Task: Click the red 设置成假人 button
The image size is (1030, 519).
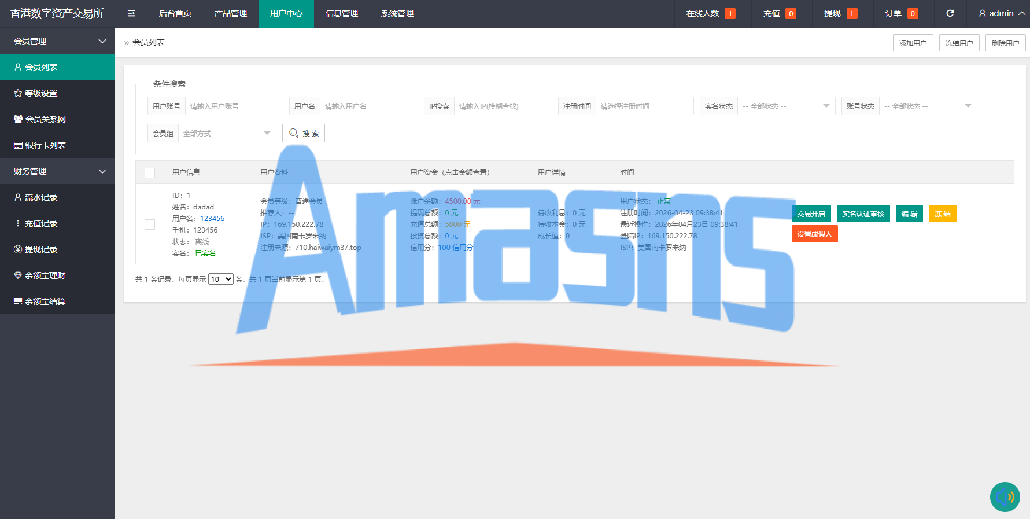Action: tap(815, 234)
